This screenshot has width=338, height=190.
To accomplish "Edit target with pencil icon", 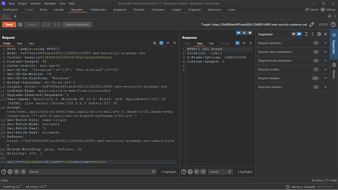I will (312, 25).
